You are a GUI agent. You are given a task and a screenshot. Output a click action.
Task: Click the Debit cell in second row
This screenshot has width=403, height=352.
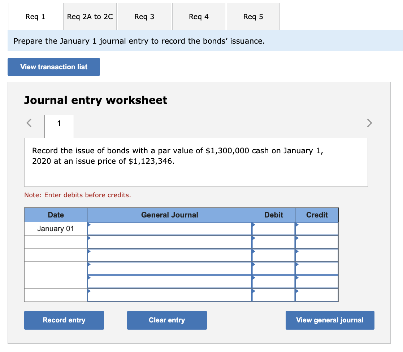click(x=273, y=242)
